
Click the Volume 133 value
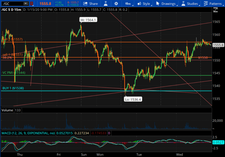coord(18,110)
